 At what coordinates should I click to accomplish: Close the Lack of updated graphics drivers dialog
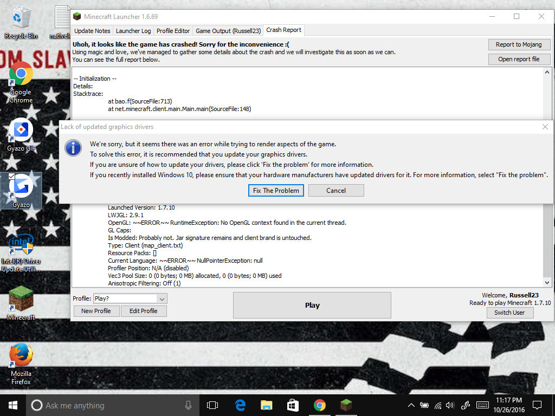coord(545,127)
